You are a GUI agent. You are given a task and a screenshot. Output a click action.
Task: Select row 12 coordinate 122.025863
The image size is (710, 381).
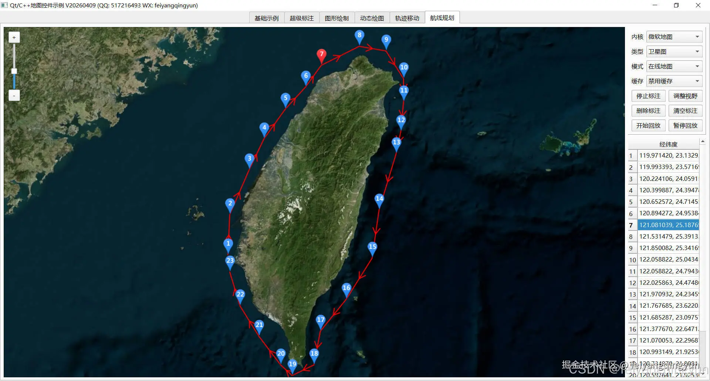pos(669,283)
